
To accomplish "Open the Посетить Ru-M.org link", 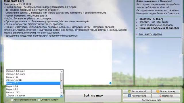I will pyautogui.click(x=151, y=19).
